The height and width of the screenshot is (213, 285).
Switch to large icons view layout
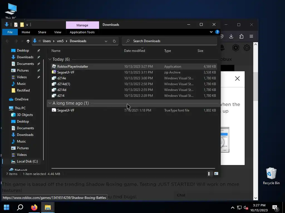click(216, 174)
